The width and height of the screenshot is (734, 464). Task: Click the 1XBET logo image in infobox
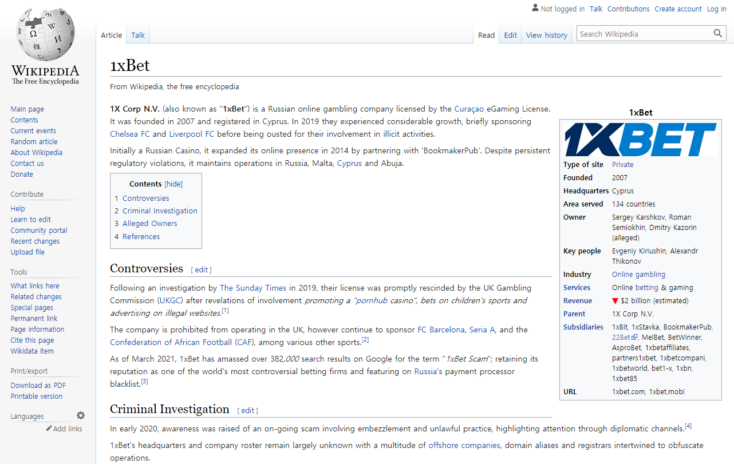coord(641,139)
